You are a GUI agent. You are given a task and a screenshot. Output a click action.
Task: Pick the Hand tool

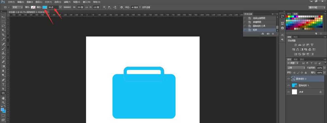[3, 98]
